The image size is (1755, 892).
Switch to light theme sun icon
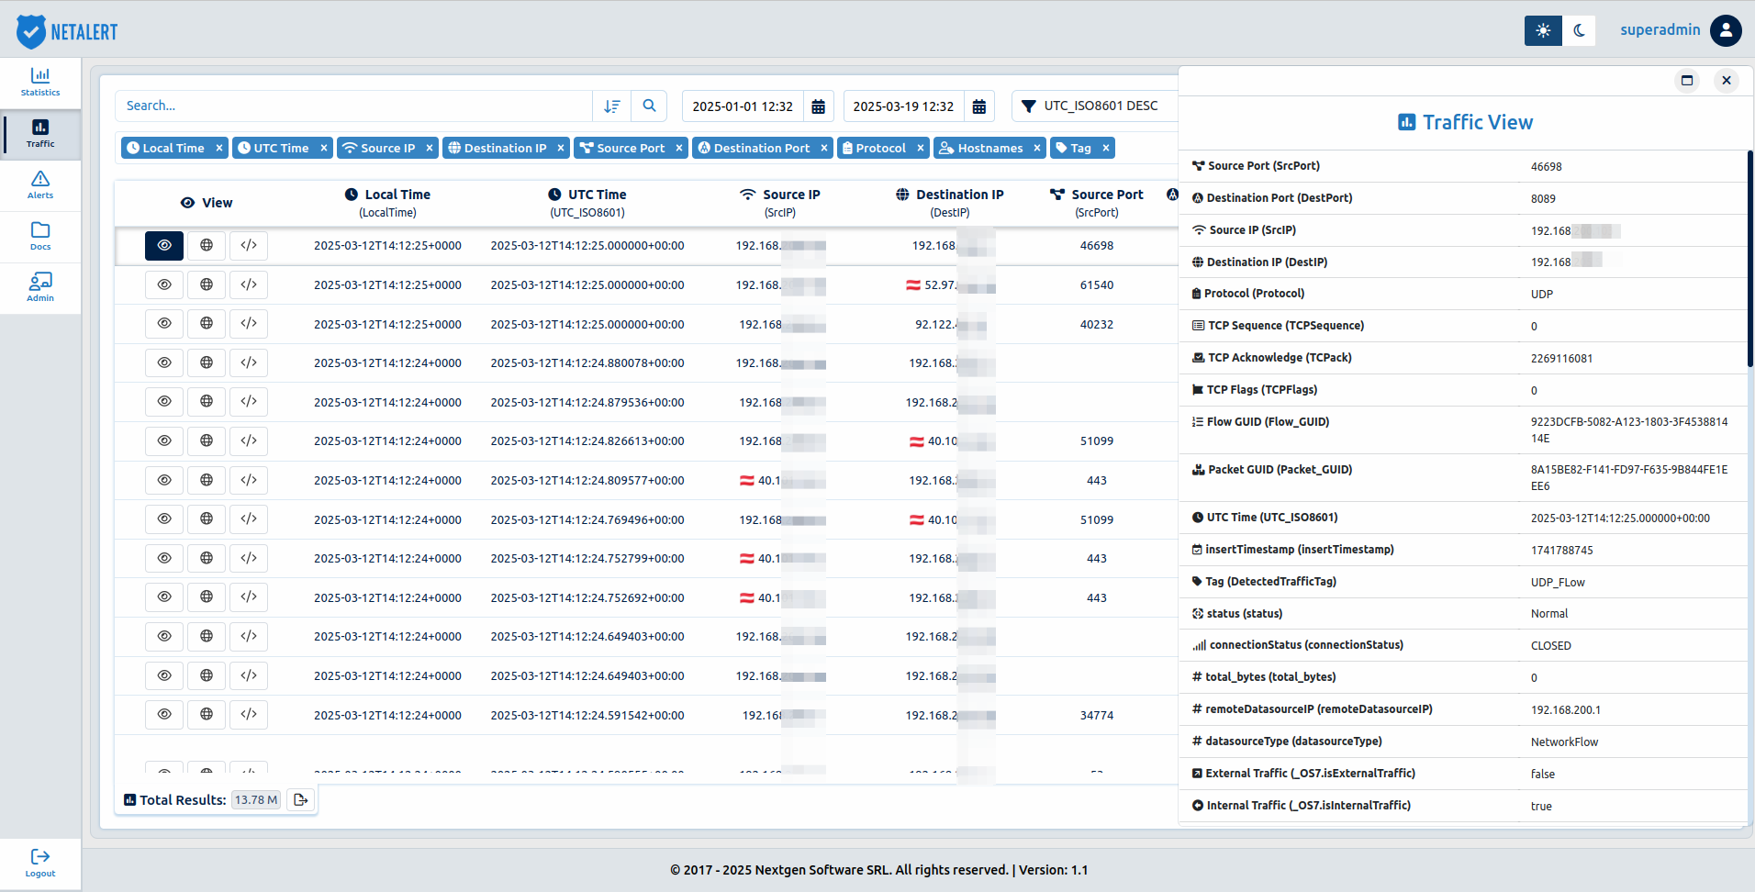point(1543,30)
